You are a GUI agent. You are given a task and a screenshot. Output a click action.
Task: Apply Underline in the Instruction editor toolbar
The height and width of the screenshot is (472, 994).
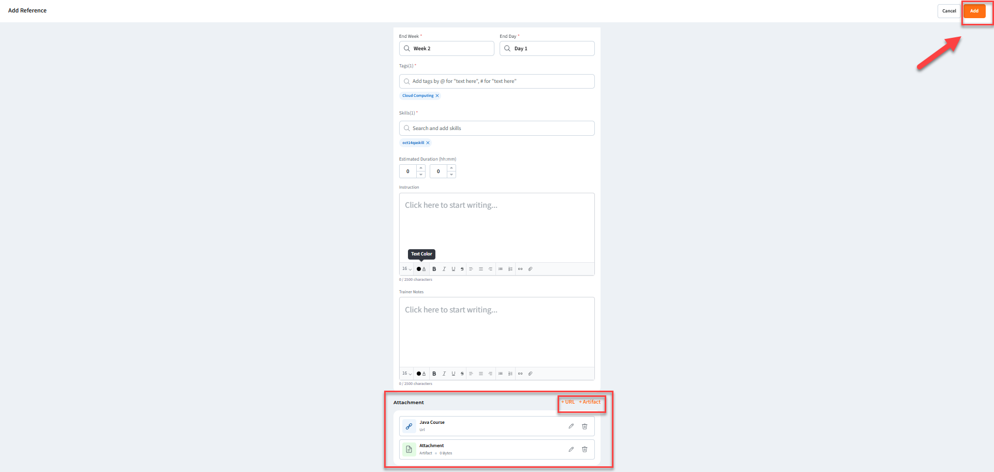[x=454, y=269]
